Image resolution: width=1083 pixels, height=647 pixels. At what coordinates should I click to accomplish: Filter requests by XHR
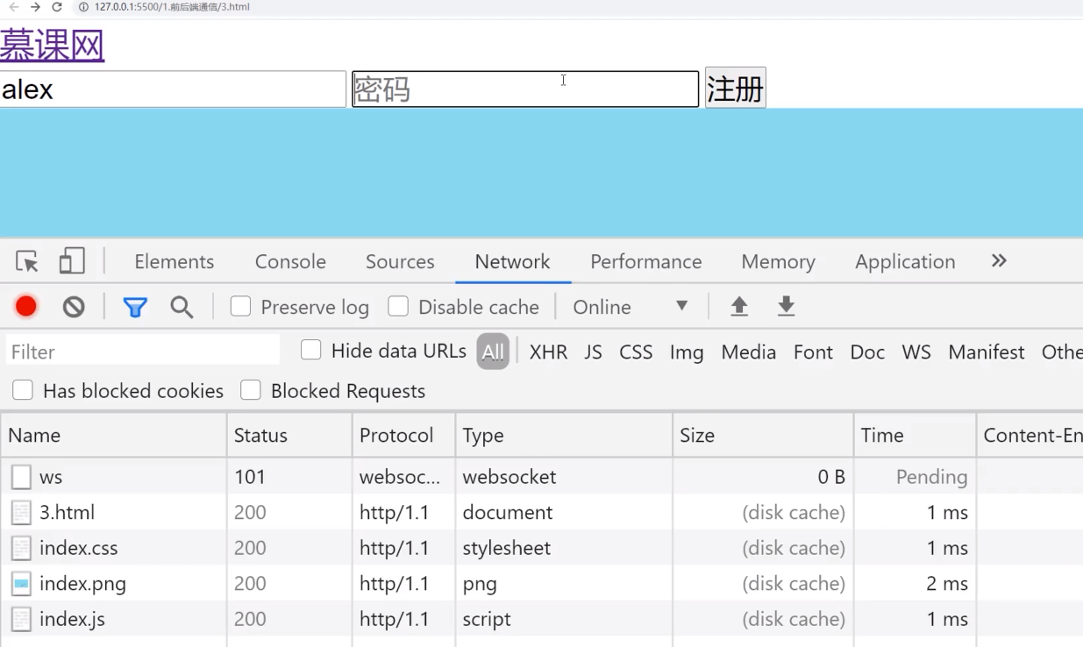[548, 352]
